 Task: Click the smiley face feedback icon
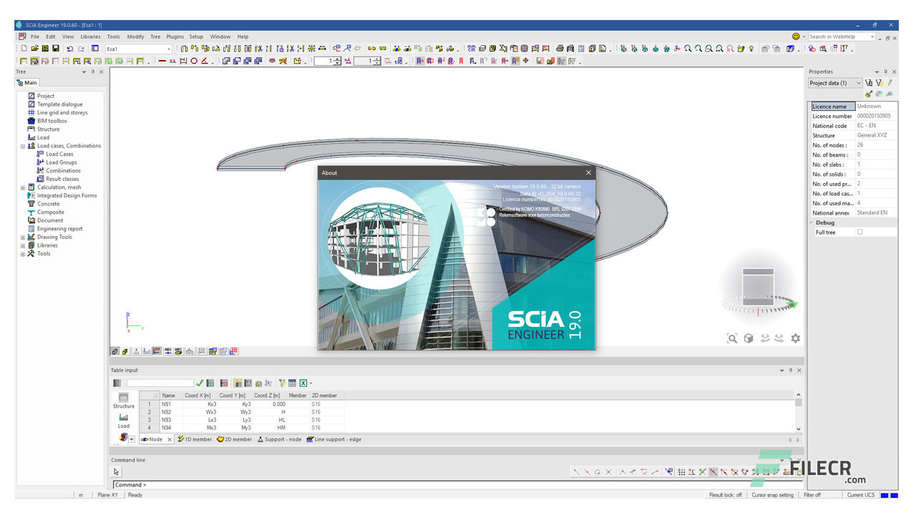796,36
